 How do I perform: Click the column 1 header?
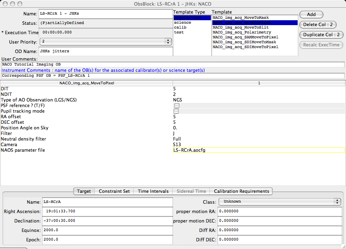pyautogui.click(x=259, y=83)
